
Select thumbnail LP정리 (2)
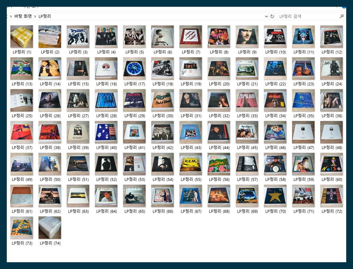(50, 37)
